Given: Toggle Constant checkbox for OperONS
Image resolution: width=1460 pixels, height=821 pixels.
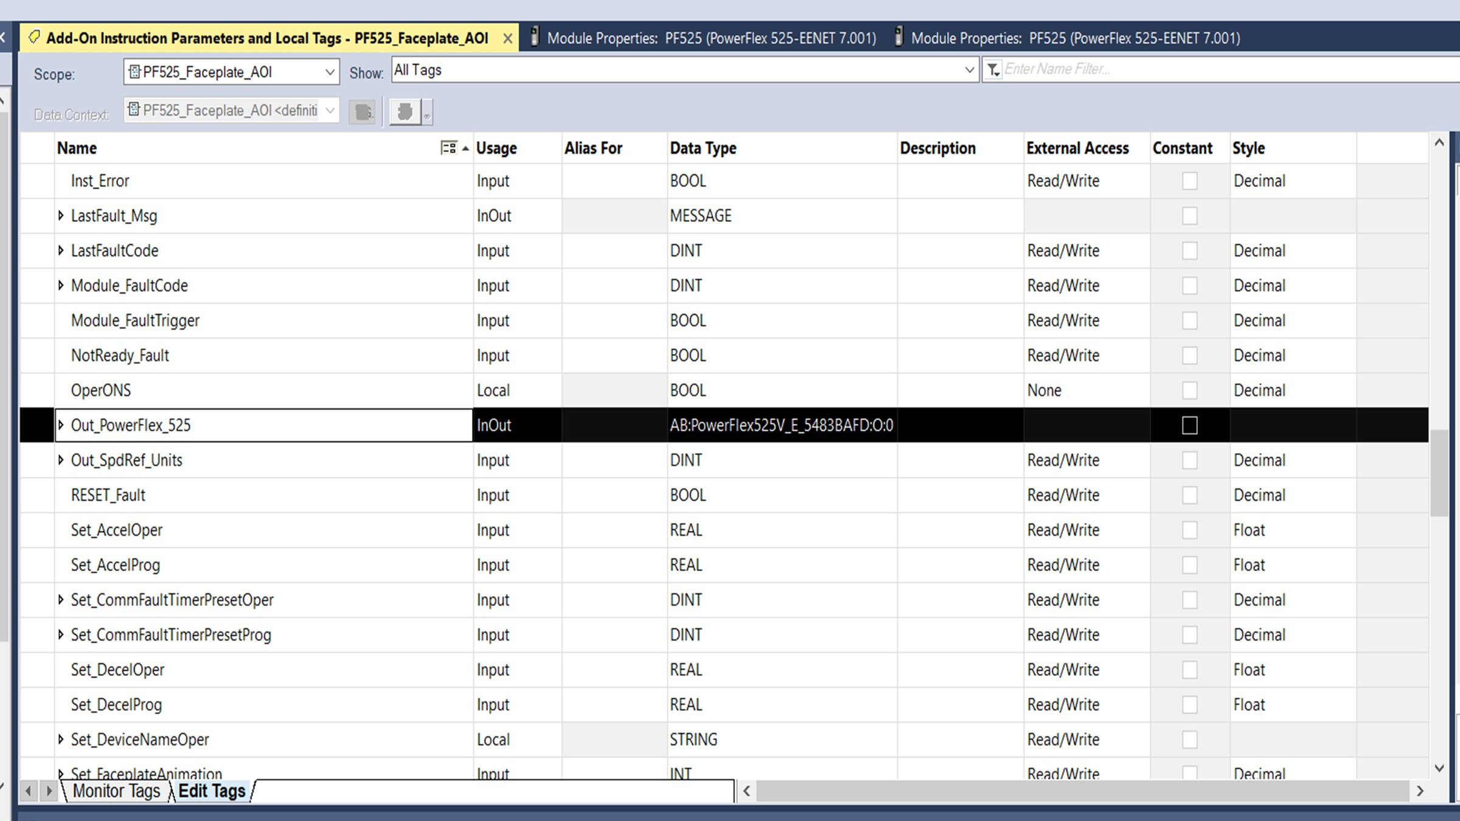Looking at the screenshot, I should coord(1189,390).
